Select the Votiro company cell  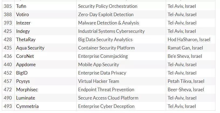click(22, 15)
